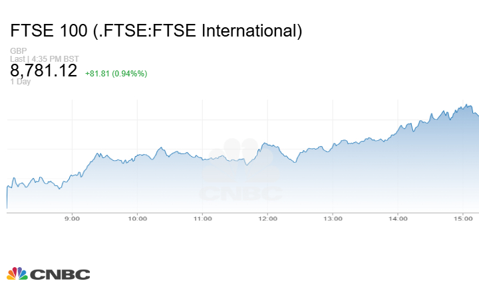The width and height of the screenshot is (479, 299).
Task: Click the faded CNBC watermark text in the chart
Action: click(242, 193)
